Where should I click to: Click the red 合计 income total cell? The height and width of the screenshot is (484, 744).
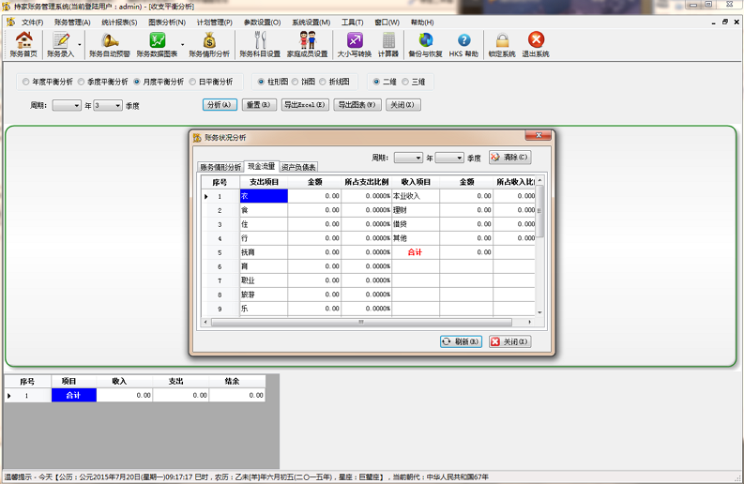[416, 252]
